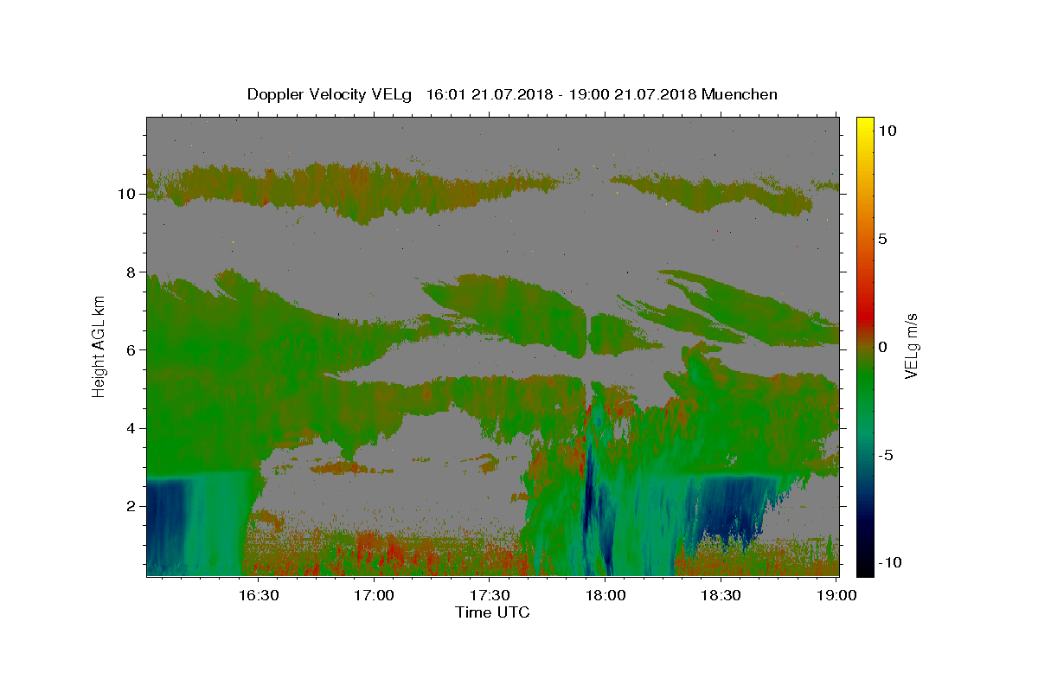Click the 17:30 time tick label
This screenshot has height=692, width=1038.
[x=490, y=595]
